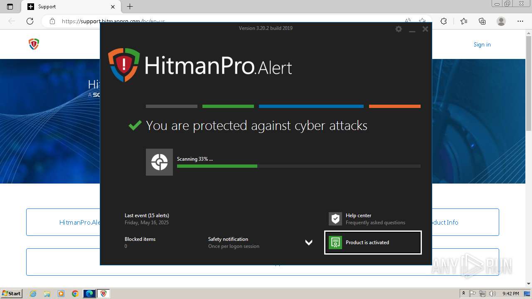Click version 3.20.2 build 2019 text
This screenshot has width=532, height=299.
(266, 28)
